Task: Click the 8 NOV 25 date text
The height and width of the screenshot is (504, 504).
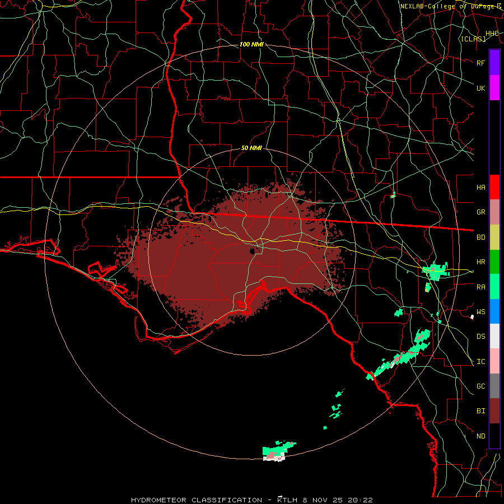Action: (x=323, y=500)
